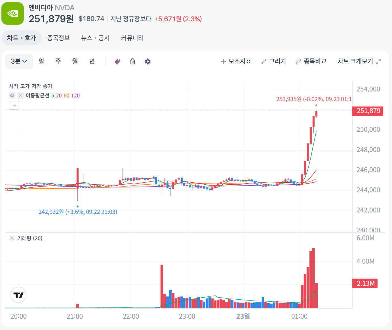Click the 248,000 price axis label
Image resolution: width=392 pixels, height=330 pixels.
pyautogui.click(x=368, y=150)
